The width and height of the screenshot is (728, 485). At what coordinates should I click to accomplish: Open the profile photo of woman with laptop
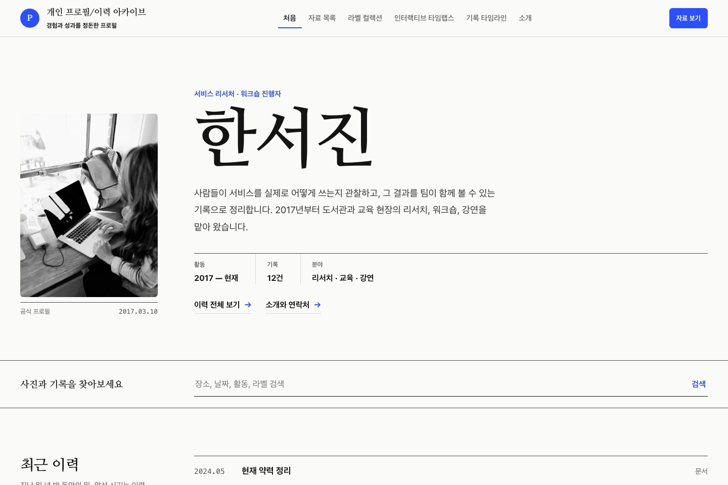pos(89,205)
